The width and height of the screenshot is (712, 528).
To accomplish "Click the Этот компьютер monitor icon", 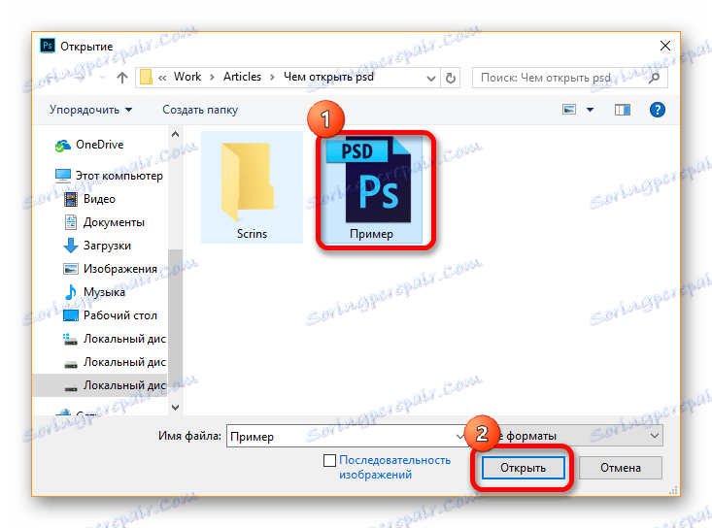I will click(63, 176).
